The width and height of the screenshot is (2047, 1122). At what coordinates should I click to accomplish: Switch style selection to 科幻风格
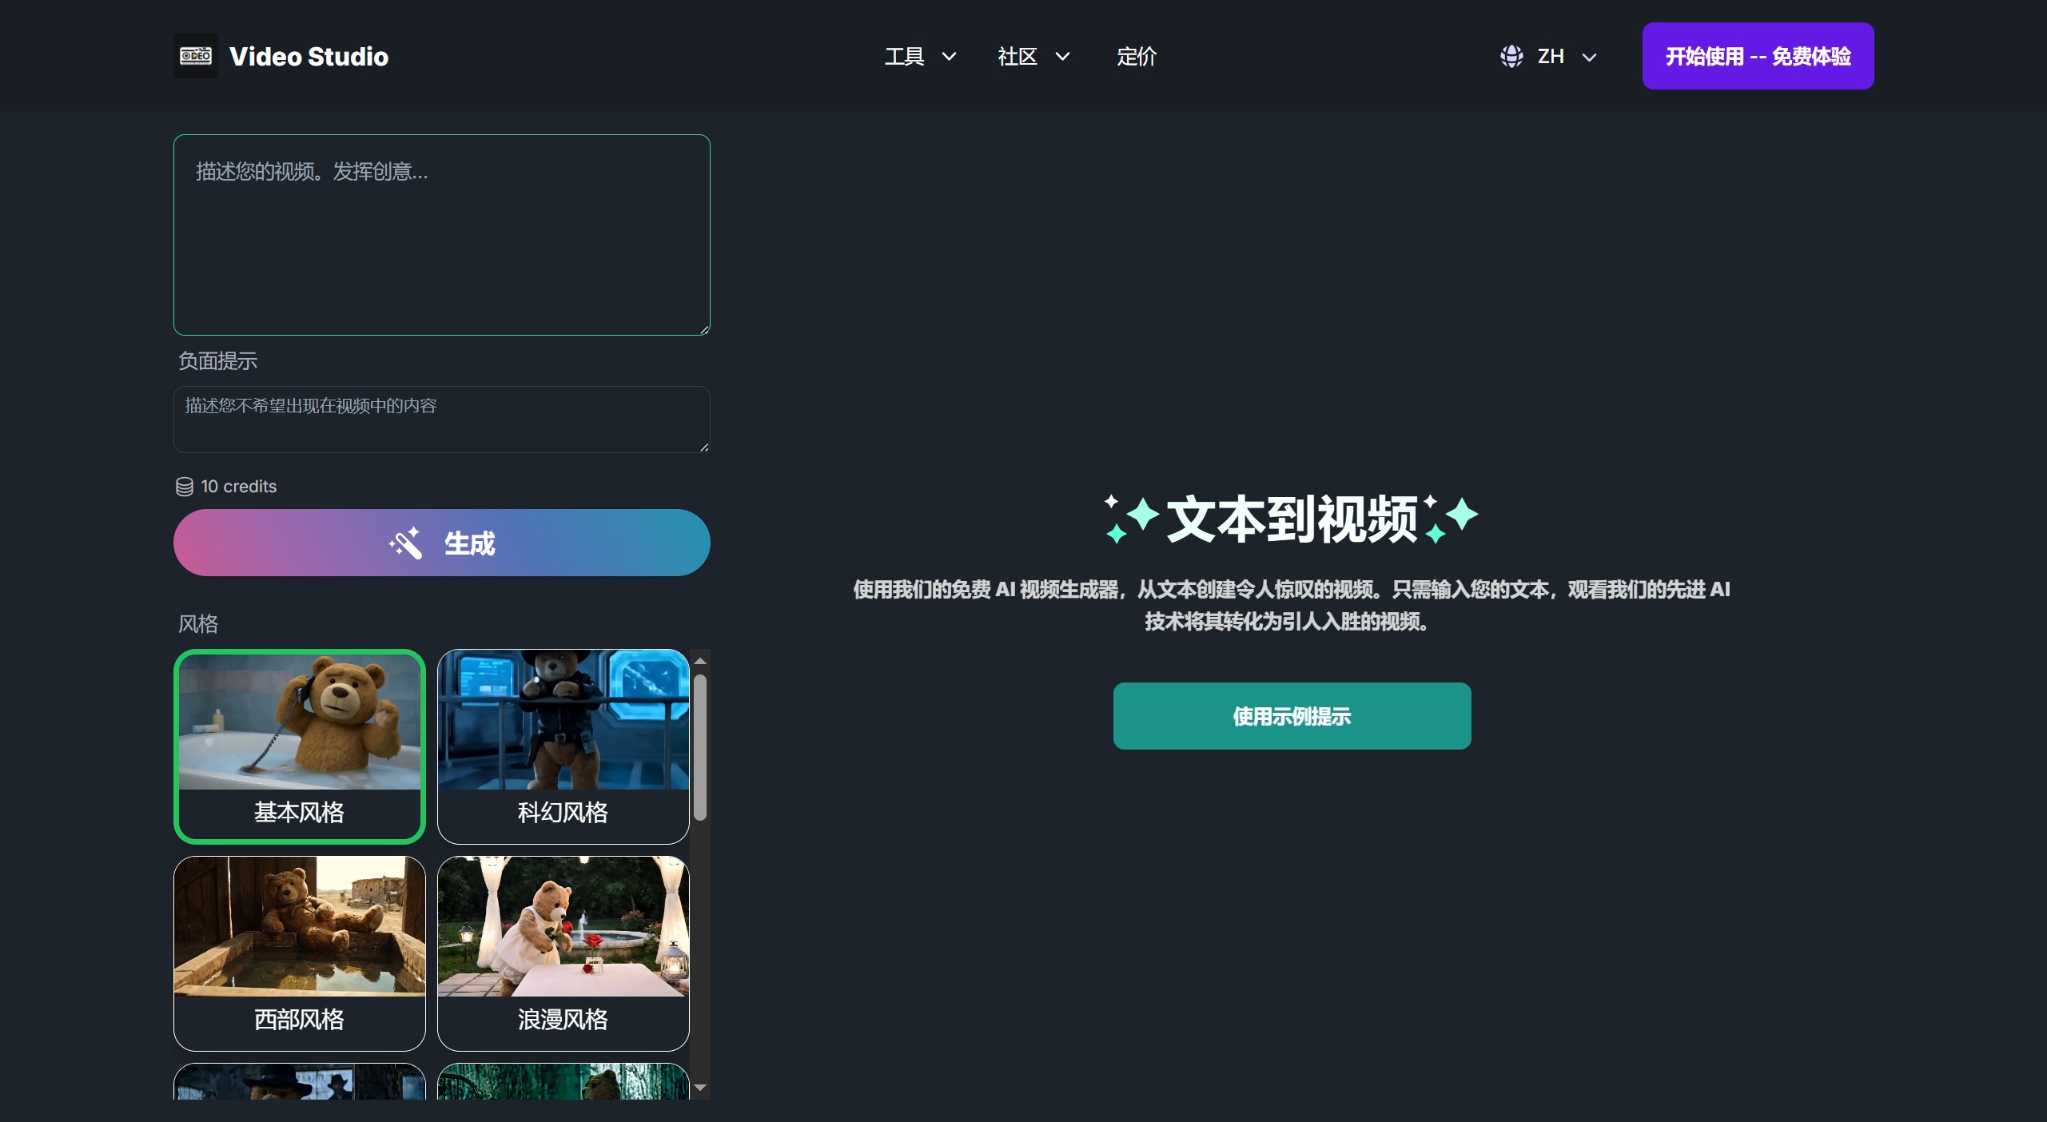point(563,746)
